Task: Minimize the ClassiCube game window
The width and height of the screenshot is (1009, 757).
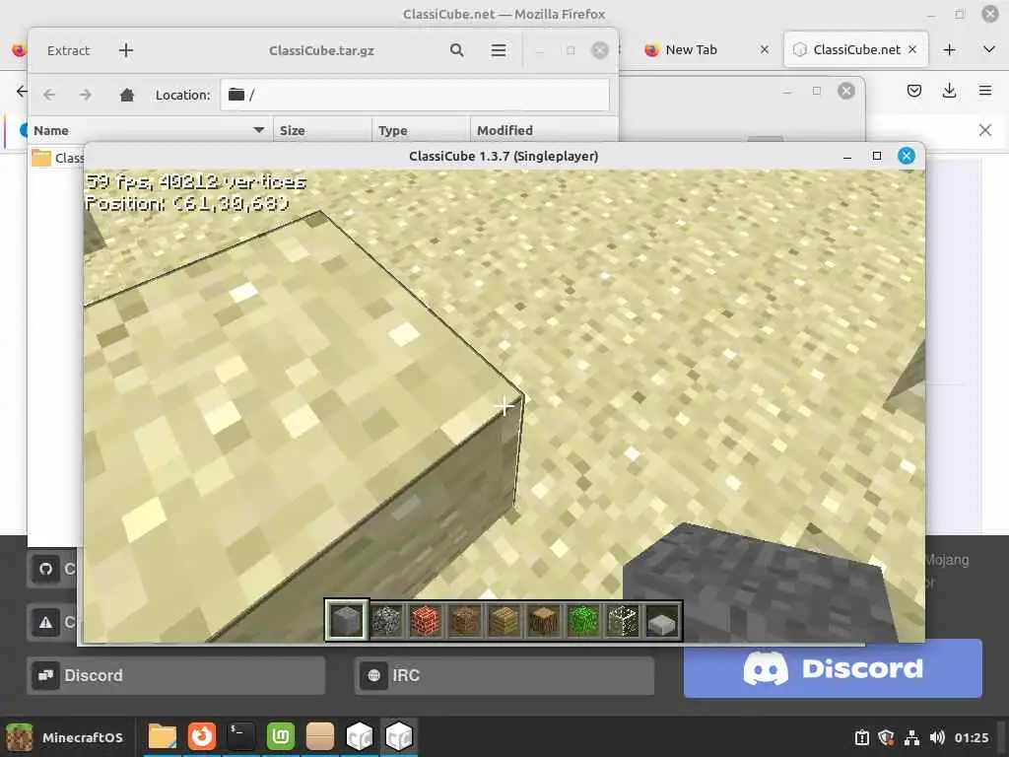Action: pos(847,156)
